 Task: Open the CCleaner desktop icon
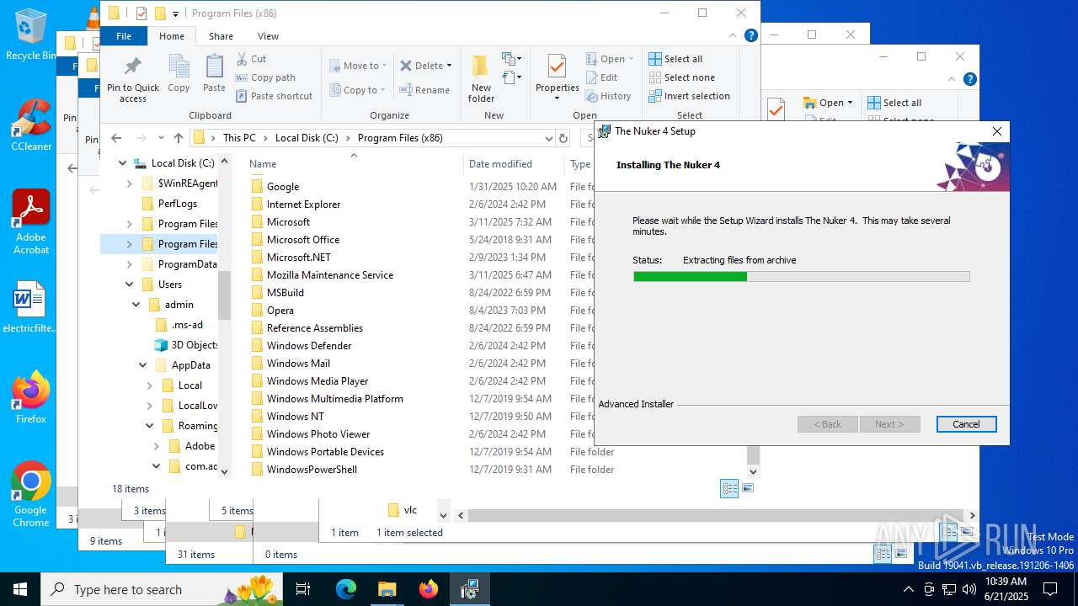(31, 125)
